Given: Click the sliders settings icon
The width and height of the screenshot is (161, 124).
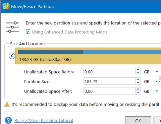Looking at the screenshot, I should pyautogui.click(x=12, y=27).
